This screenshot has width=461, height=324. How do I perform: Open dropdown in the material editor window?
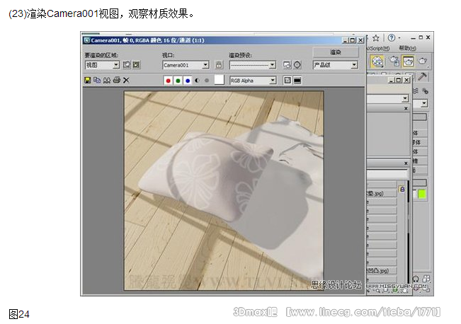point(405,98)
